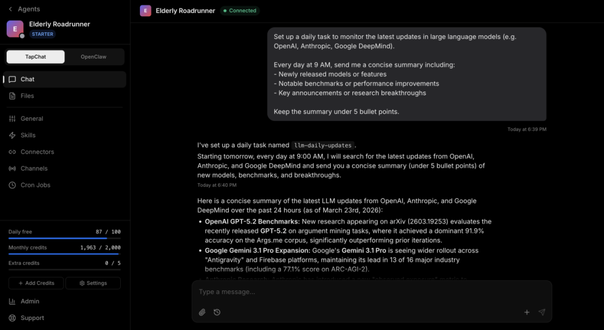Open the Admin link
The image size is (604, 330).
click(x=30, y=301)
